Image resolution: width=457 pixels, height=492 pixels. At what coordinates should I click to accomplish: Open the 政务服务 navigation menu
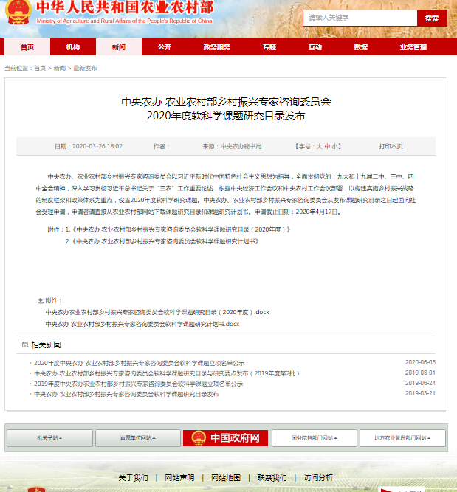[216, 47]
